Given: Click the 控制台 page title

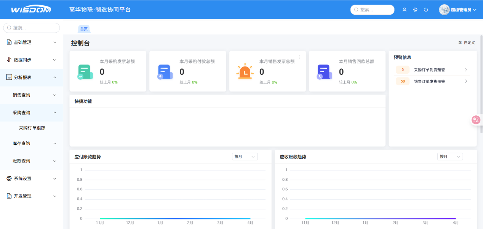Looking at the screenshot, I should point(80,43).
